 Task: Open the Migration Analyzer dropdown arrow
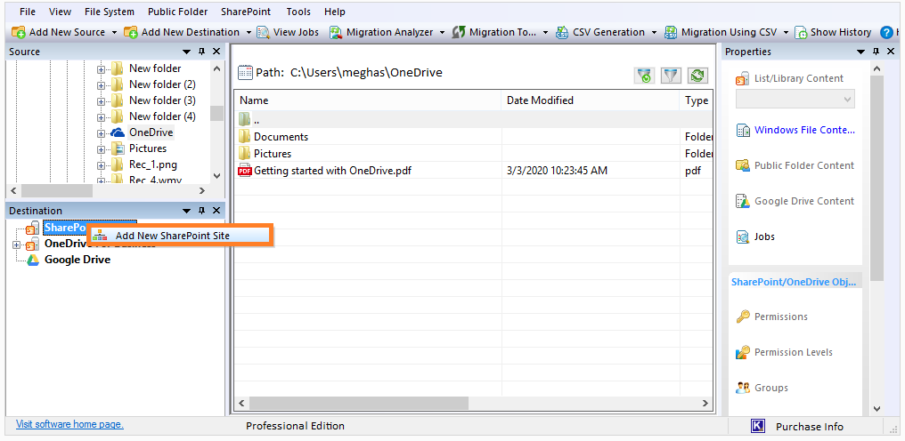[442, 32]
